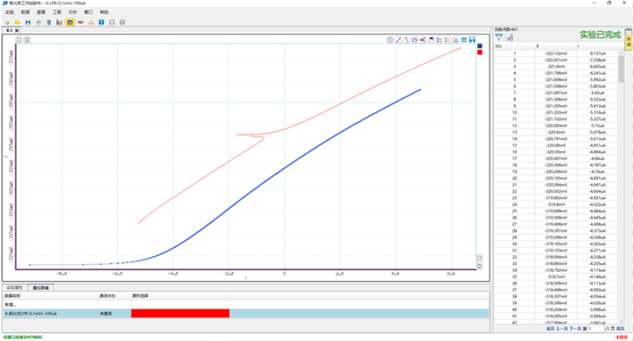Image resolution: width=633 pixels, height=341 pixels.
Task: Open the 工具 menu
Action: [x=57, y=12]
